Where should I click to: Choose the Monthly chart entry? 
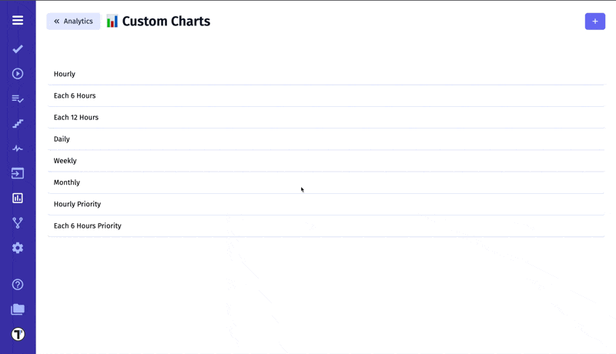67,182
